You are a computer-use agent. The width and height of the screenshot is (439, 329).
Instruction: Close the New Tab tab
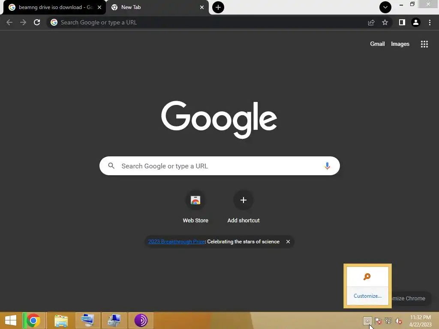(x=202, y=7)
